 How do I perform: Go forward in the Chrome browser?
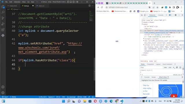tap(98, 7)
